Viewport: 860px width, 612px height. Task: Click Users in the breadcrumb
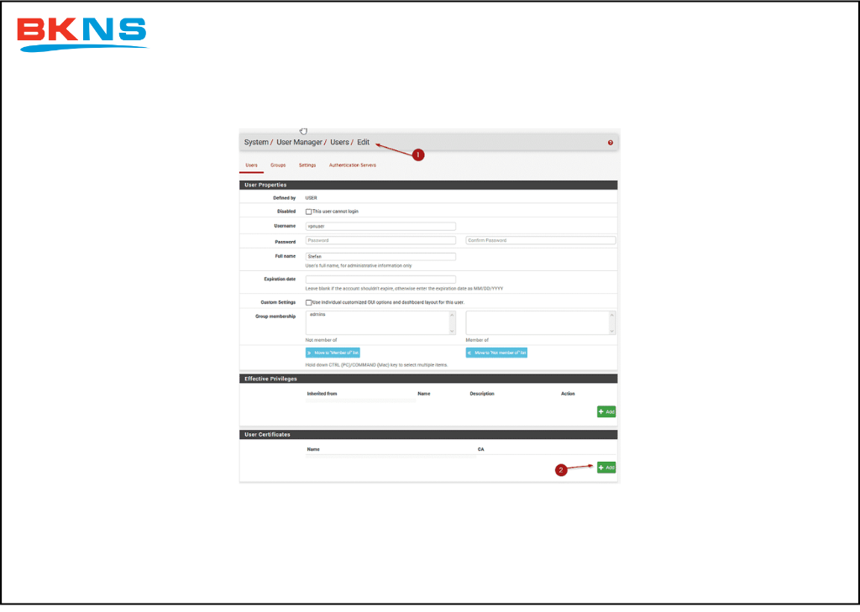click(339, 143)
